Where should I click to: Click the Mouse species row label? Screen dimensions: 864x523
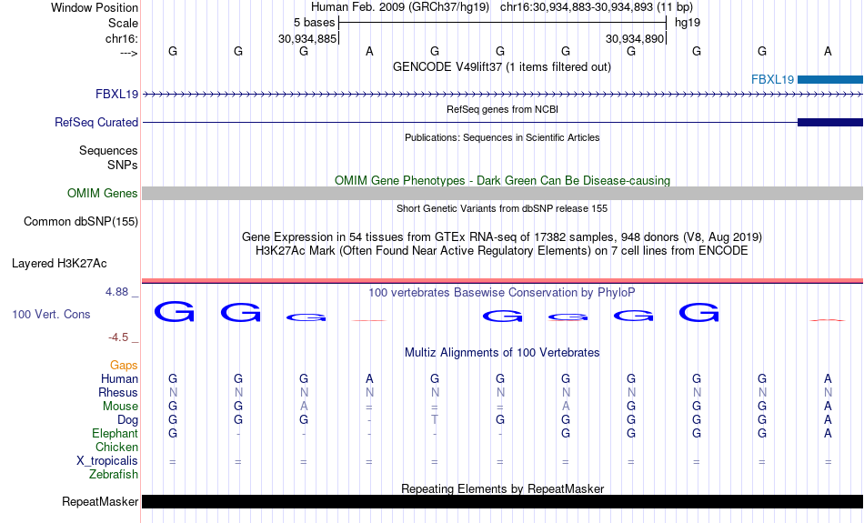[120, 407]
